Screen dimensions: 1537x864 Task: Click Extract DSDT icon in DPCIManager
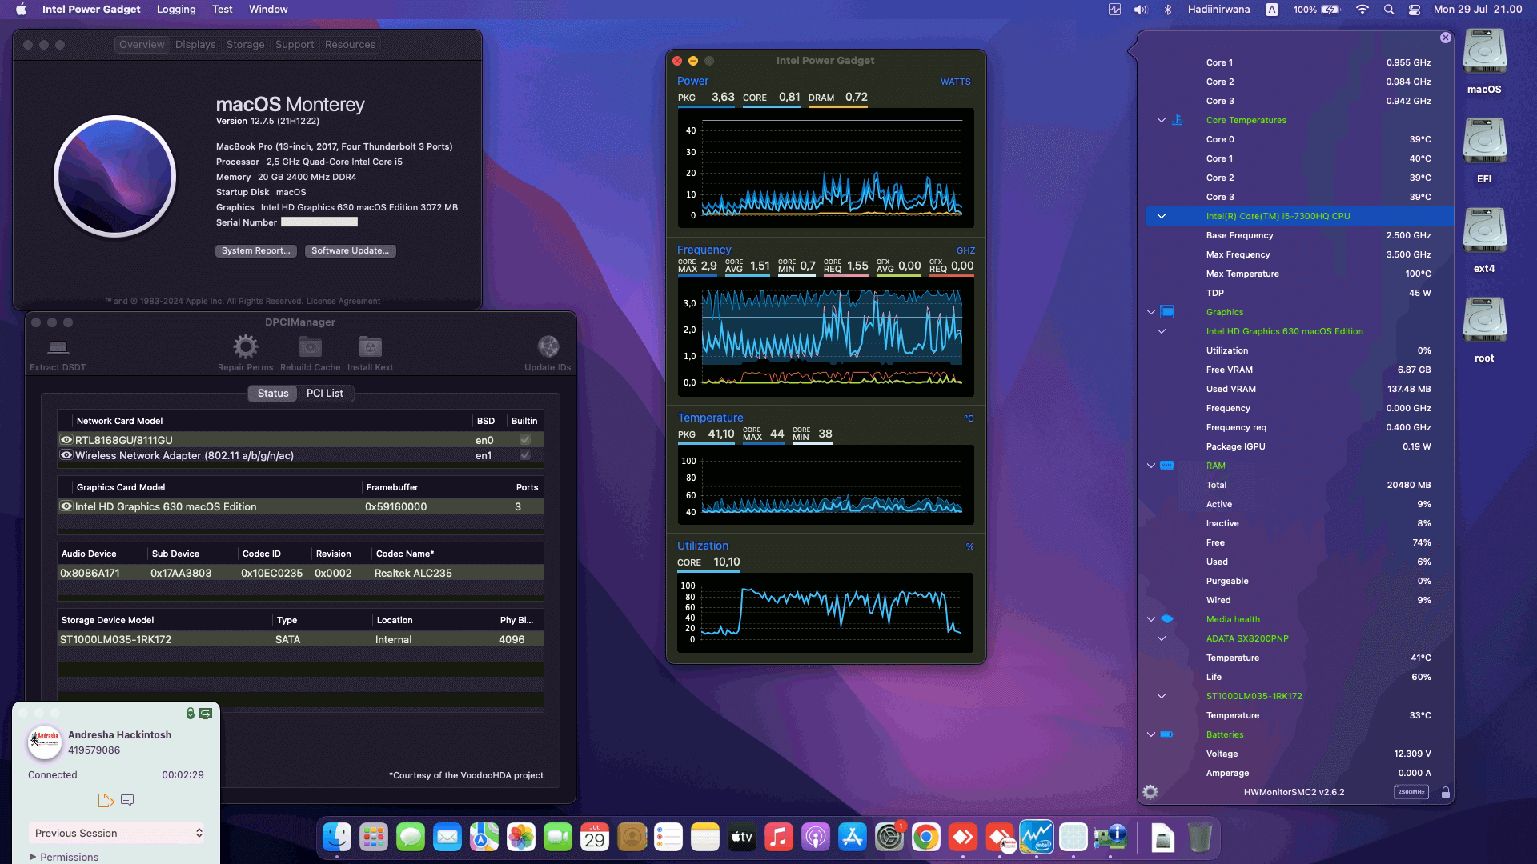coord(58,347)
